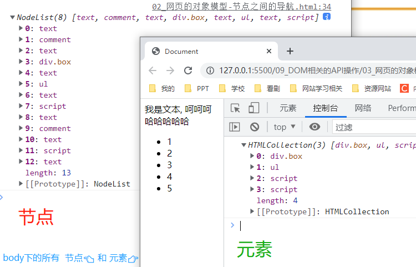
Task: Open the red C bookmark
Action: [x=404, y=88]
